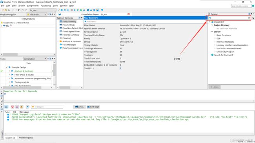
Task: Click the IP Catalog search magnifier icon
Action: (210, 18)
